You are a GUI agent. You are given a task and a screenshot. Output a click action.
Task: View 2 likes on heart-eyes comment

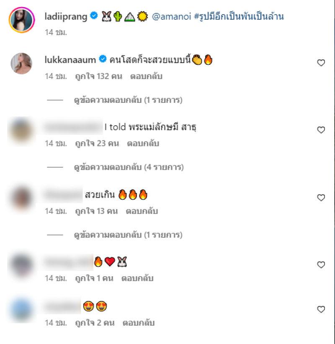pyautogui.click(x=95, y=323)
